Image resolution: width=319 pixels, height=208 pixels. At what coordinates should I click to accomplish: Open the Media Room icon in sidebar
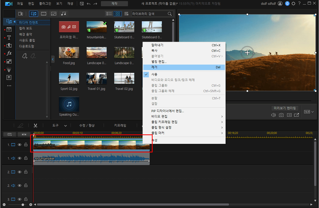pos(9,22)
